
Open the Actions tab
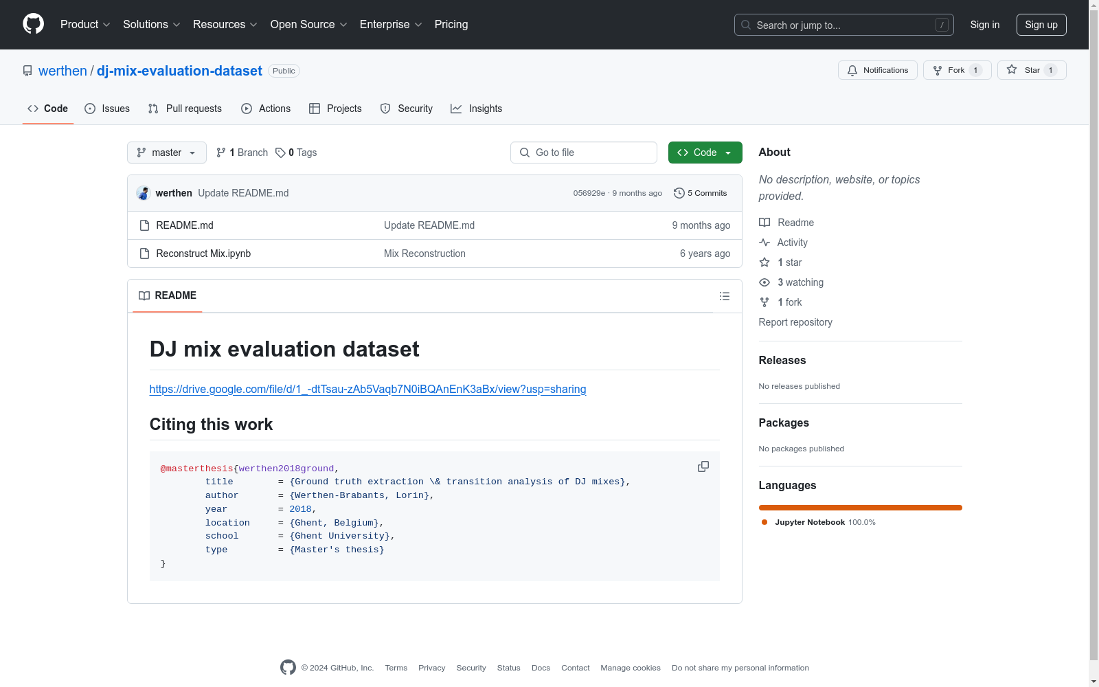pos(266,109)
